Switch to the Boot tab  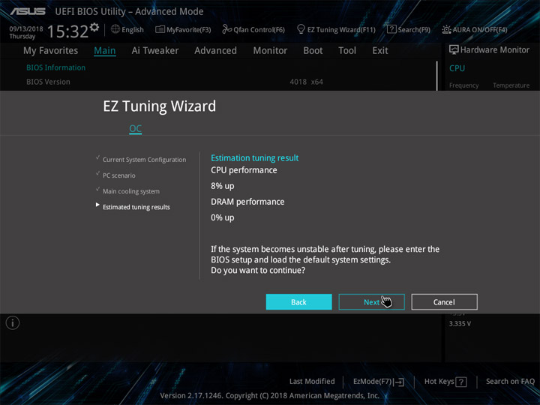tap(313, 51)
